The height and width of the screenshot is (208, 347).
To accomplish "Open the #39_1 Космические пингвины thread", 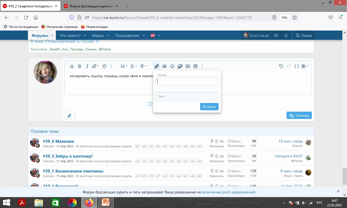I will [73, 171].
